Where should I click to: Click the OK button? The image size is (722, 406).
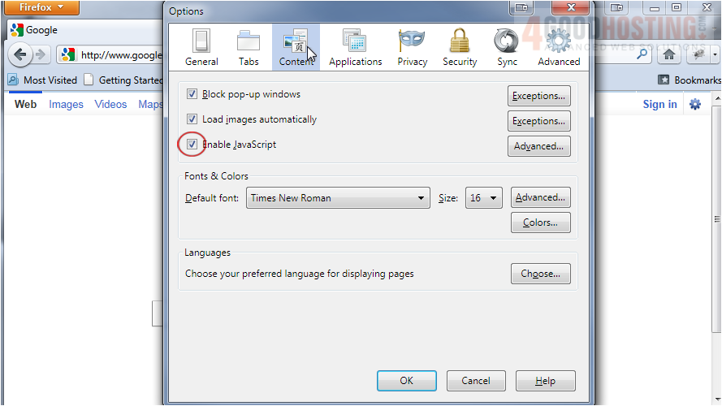(406, 381)
